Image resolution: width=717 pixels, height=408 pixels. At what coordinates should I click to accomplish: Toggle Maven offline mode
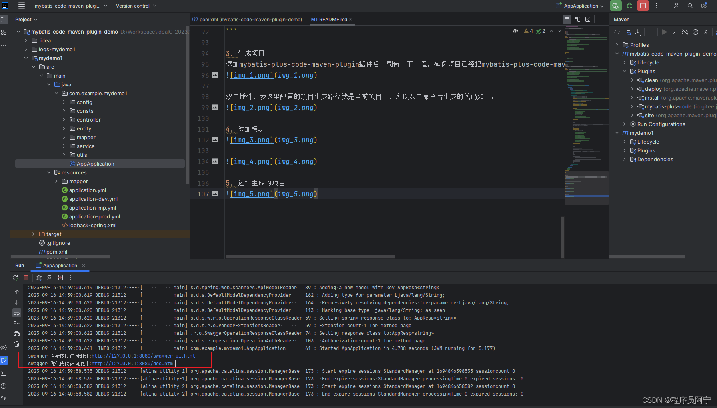(685, 32)
